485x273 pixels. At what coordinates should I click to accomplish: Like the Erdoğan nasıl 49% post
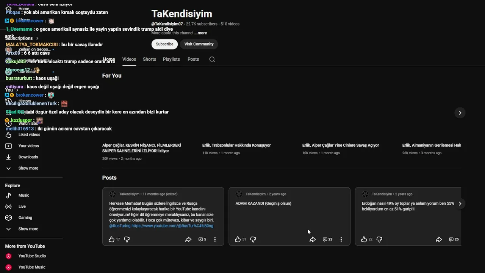tap(364, 239)
